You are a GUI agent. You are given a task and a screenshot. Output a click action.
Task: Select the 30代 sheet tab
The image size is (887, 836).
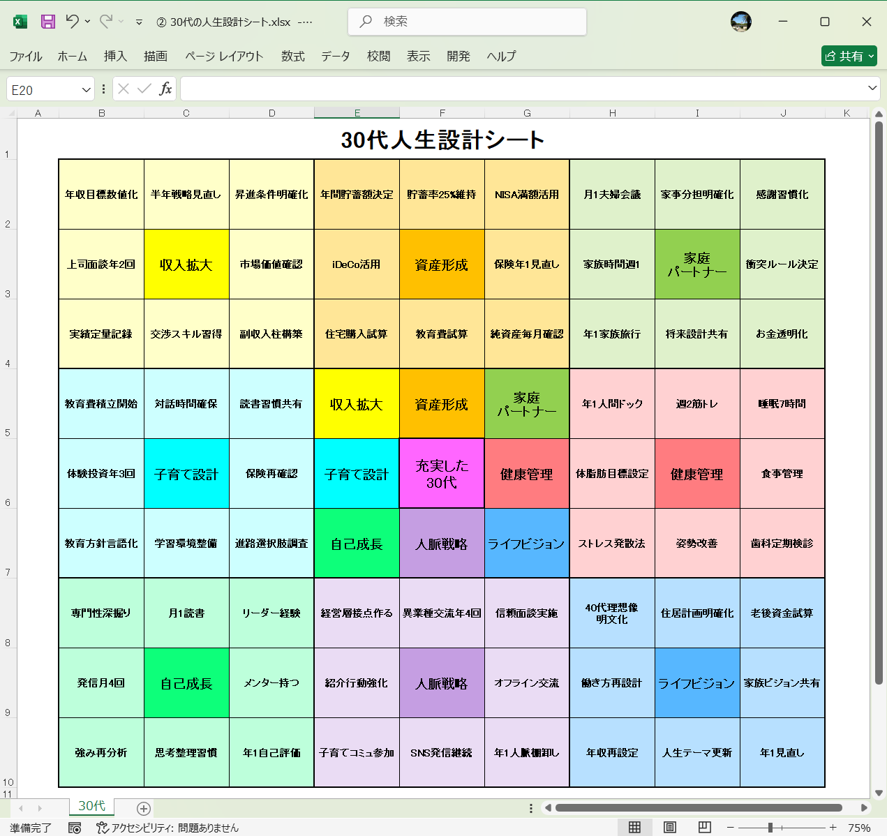pyautogui.click(x=91, y=806)
